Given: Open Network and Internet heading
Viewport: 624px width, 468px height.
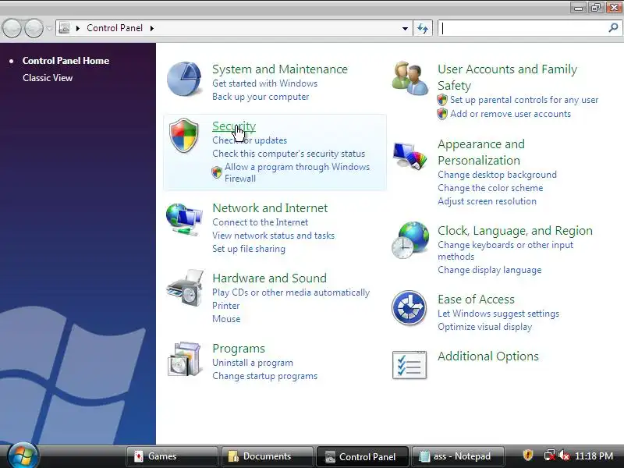Looking at the screenshot, I should (270, 208).
